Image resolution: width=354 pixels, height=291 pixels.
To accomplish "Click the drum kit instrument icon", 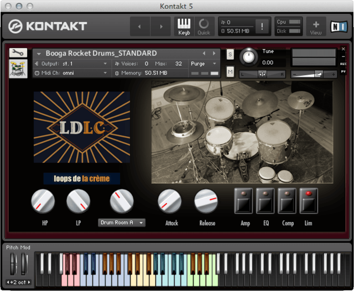I will [x=19, y=69].
